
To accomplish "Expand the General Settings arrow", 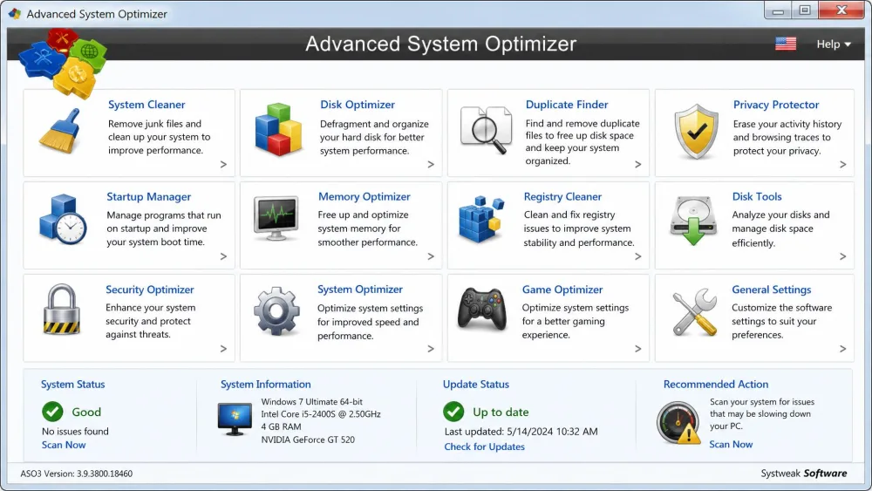I will click(843, 349).
